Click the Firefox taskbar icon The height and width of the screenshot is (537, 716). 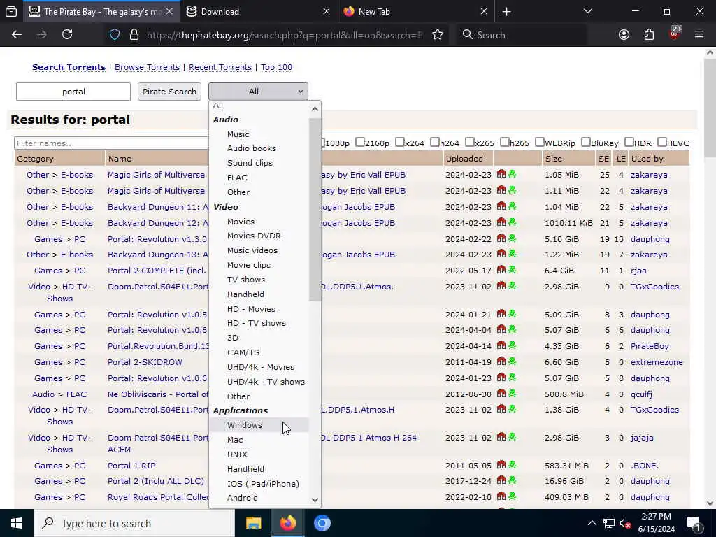click(287, 523)
